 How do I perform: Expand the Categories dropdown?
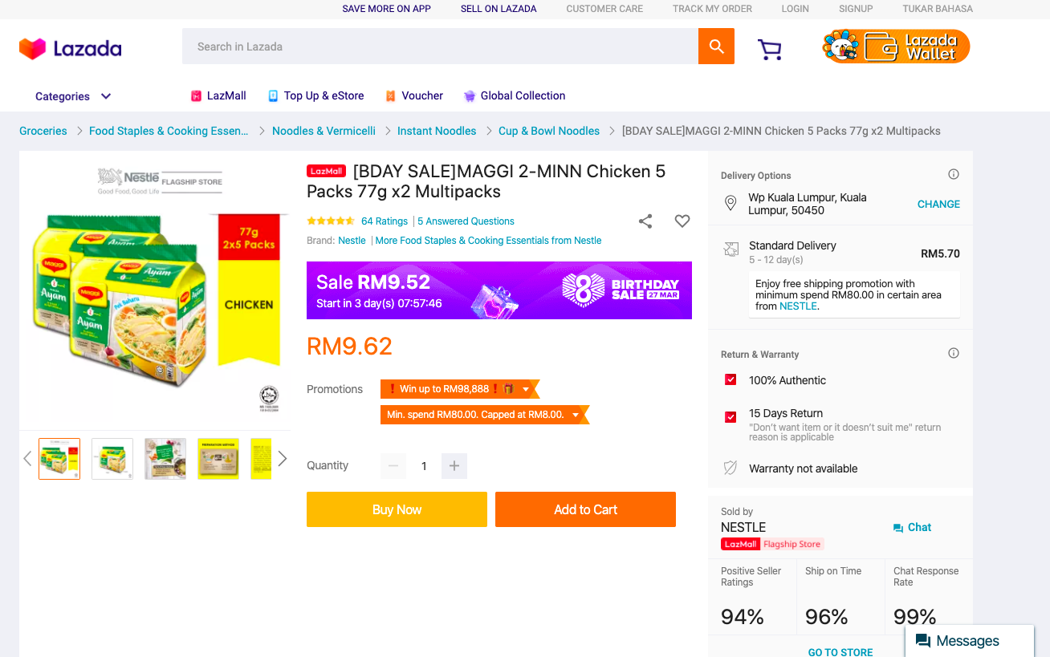click(x=73, y=96)
